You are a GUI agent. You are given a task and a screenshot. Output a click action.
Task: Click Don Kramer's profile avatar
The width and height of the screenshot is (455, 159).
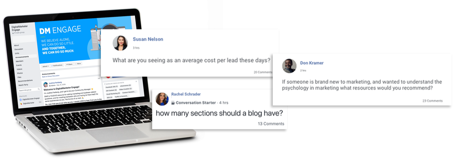pos(289,66)
